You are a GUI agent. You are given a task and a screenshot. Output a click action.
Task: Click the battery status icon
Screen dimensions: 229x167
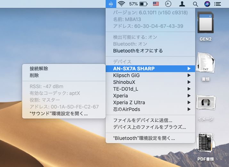pos(143,4)
